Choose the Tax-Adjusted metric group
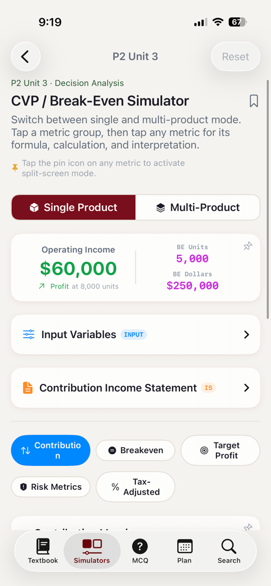Image resolution: width=271 pixels, height=586 pixels. pyautogui.click(x=135, y=486)
